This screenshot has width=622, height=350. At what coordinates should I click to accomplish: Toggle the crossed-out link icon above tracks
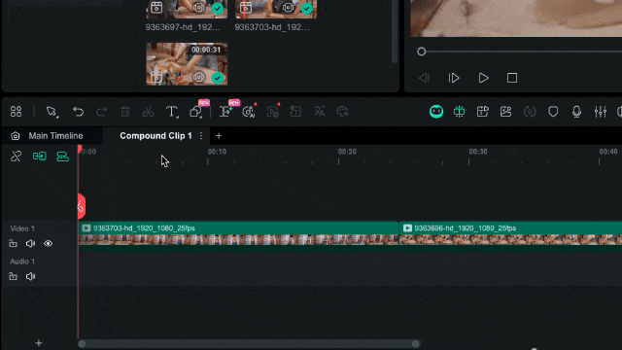coord(16,156)
